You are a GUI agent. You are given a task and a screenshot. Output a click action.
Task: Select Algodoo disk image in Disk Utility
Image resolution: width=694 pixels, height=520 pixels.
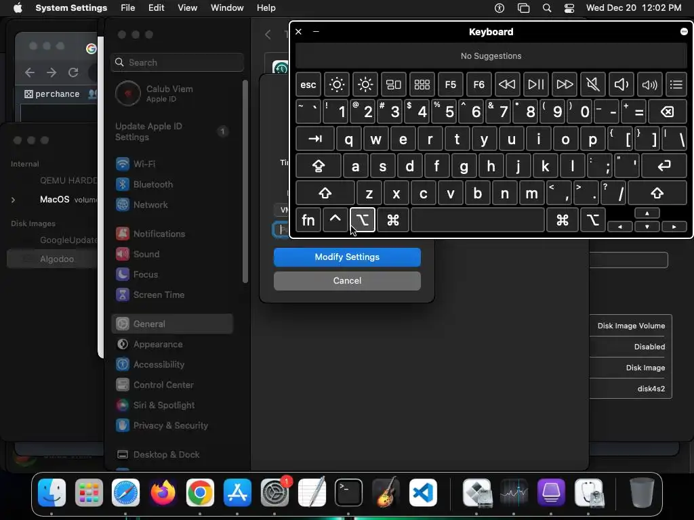(x=52, y=259)
